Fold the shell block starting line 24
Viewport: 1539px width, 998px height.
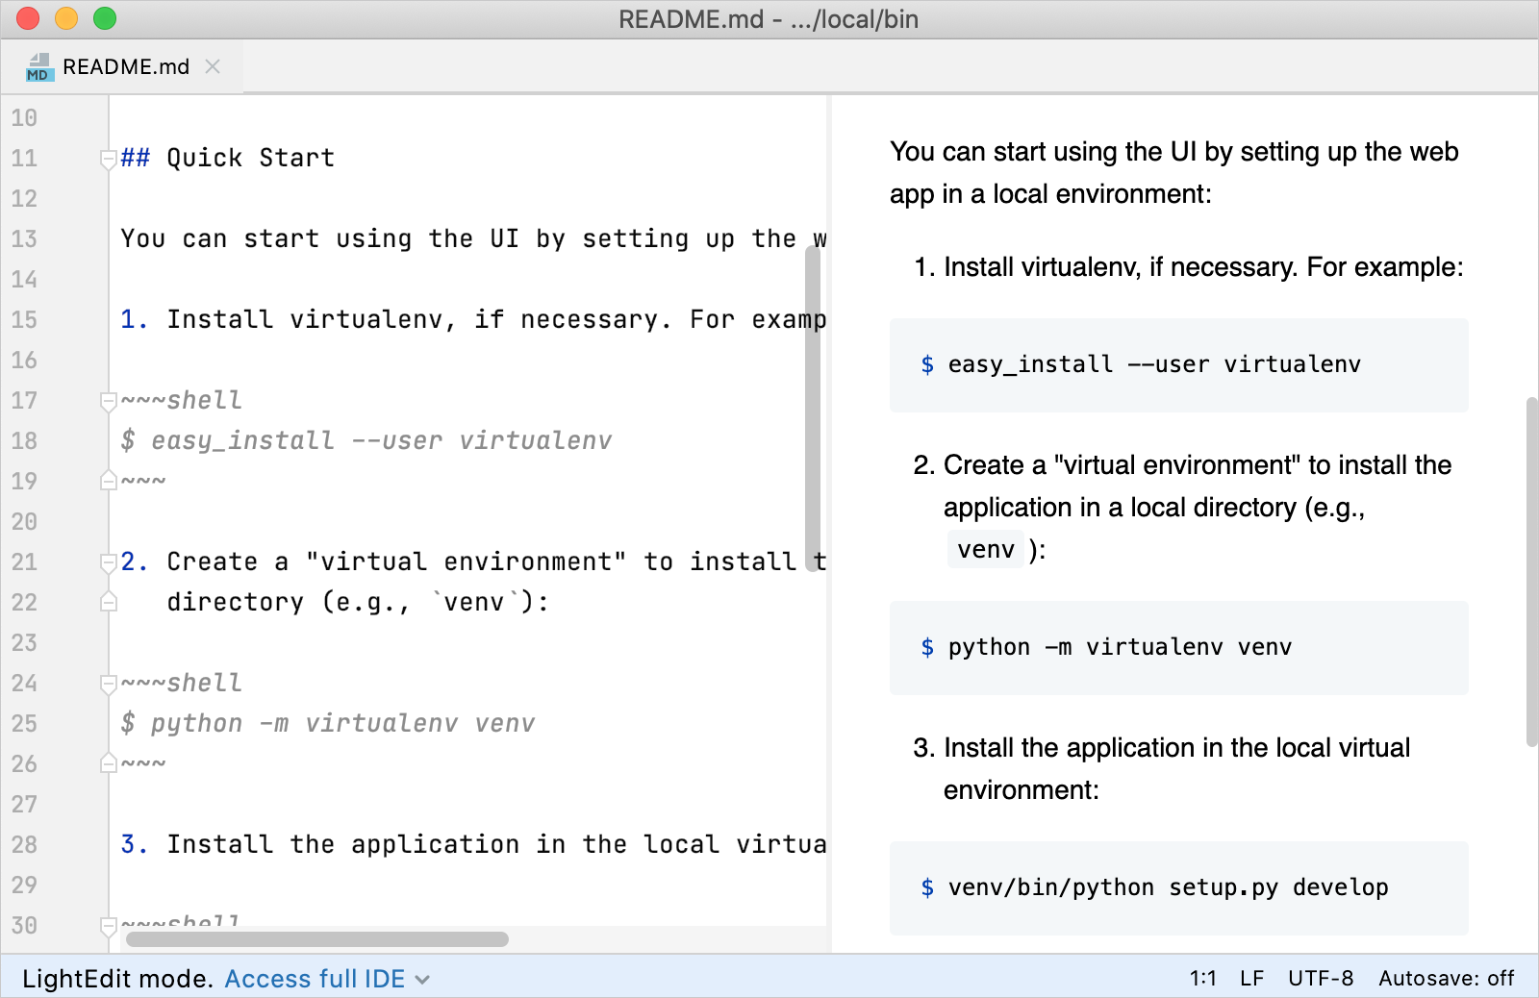108,684
